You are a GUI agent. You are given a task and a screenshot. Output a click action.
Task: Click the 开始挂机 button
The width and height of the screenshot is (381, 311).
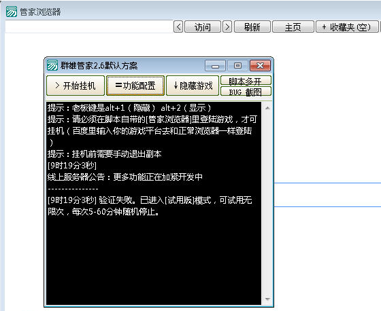[x=76, y=86]
